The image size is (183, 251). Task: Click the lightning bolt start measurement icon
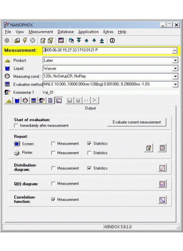(25, 40)
